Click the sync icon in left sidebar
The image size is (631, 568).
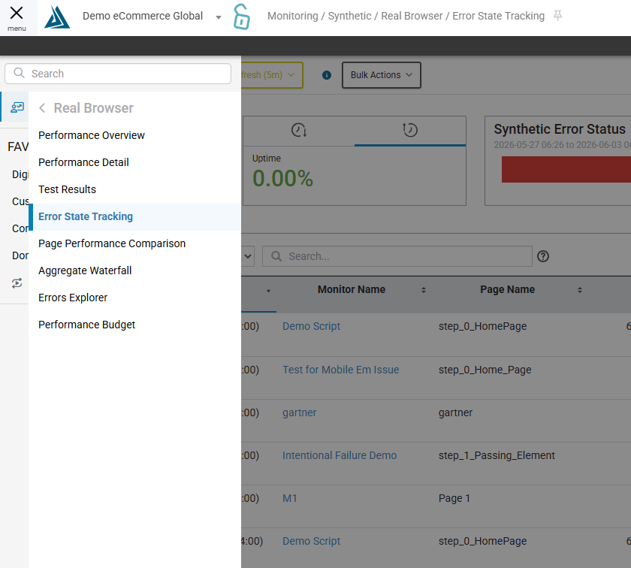point(17,283)
